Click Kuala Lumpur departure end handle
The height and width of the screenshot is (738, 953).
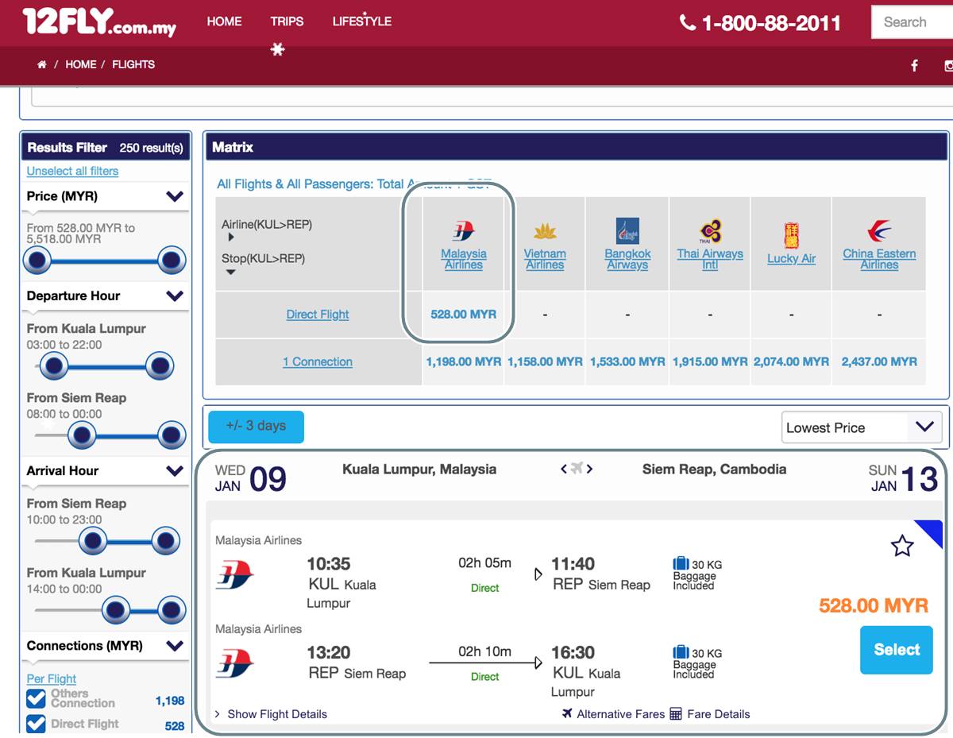click(160, 366)
